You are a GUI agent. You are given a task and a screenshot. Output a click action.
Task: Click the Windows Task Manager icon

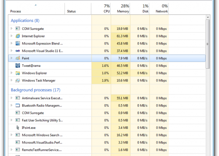click(x=17, y=80)
